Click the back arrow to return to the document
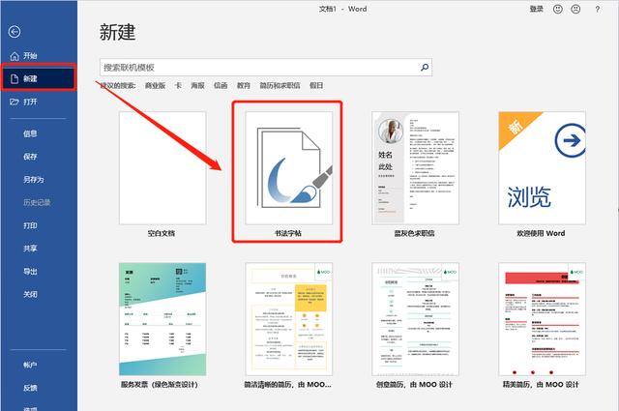 click(x=15, y=32)
